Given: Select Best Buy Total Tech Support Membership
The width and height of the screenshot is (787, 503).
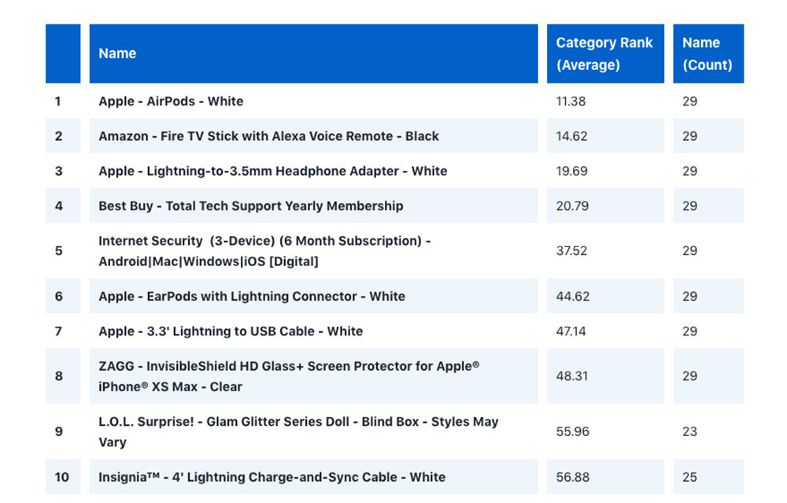Looking at the screenshot, I should point(250,206).
